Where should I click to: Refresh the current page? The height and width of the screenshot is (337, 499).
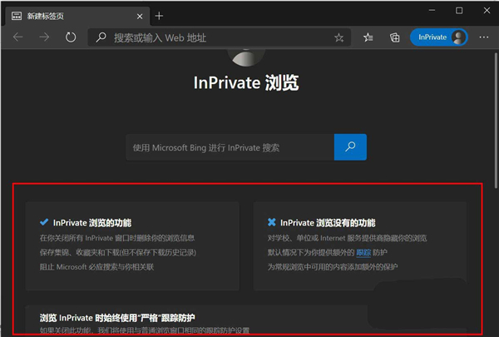coord(71,37)
